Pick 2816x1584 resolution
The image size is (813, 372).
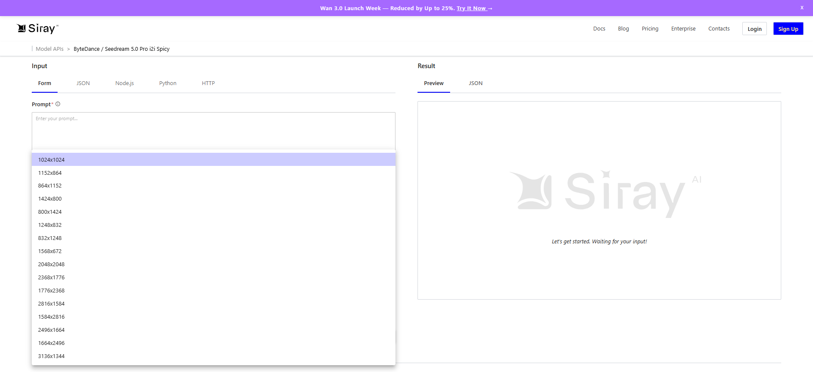(213, 304)
